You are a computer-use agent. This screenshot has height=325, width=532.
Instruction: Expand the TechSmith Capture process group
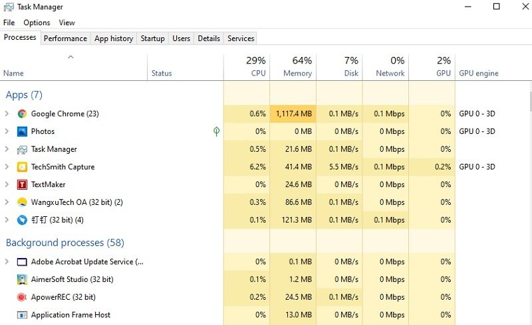[x=7, y=167]
